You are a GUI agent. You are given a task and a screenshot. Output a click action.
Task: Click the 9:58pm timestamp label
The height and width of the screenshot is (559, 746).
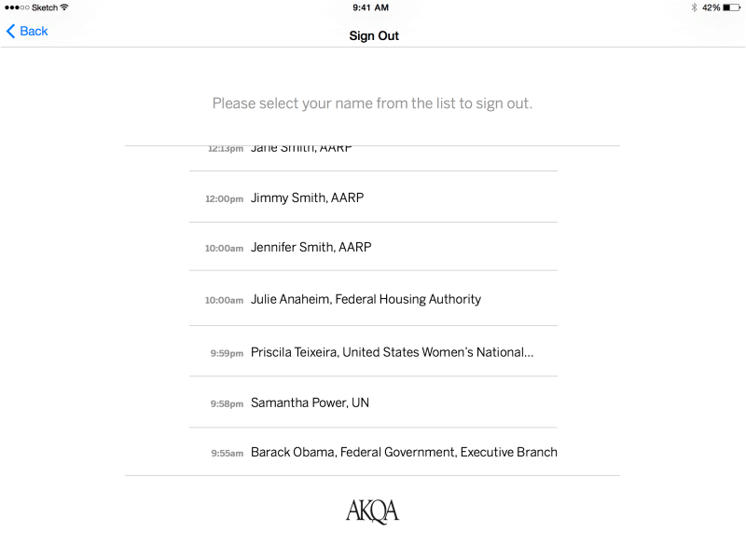[x=227, y=403]
